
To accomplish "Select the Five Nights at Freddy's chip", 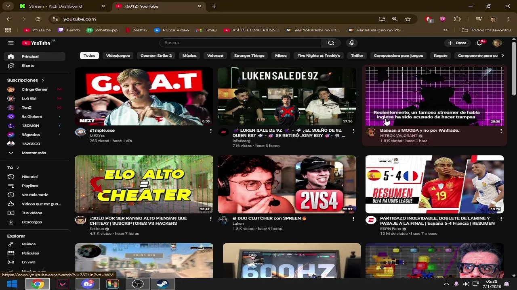I will [319, 56].
